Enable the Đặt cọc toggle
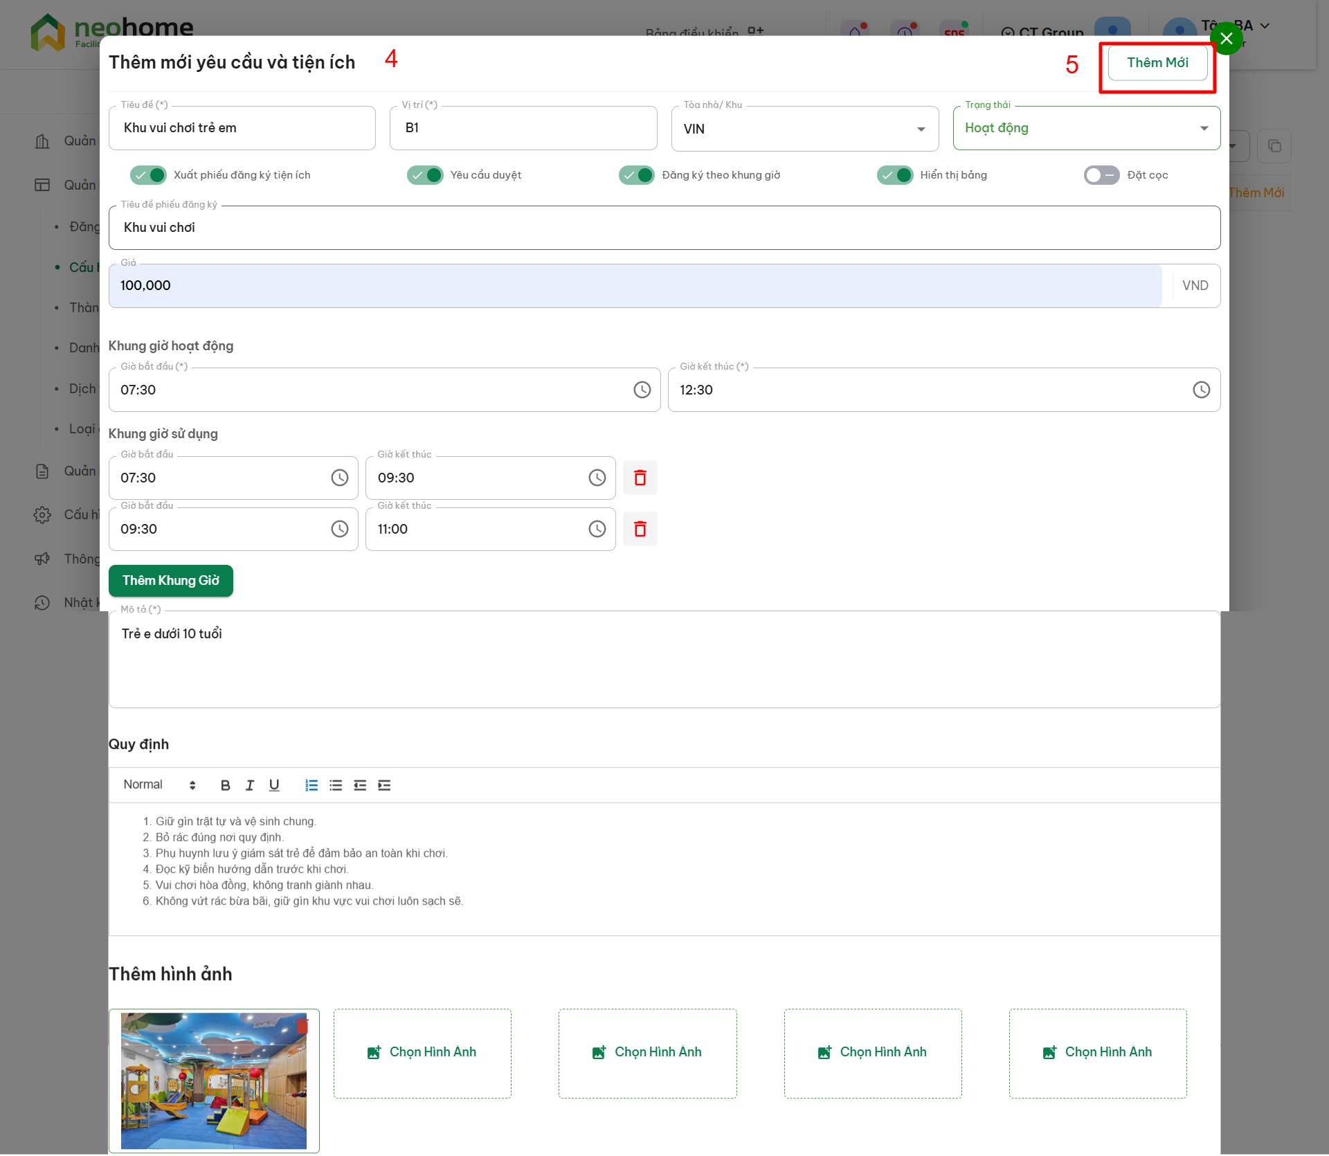This screenshot has height=1156, width=1329. coord(1101,175)
